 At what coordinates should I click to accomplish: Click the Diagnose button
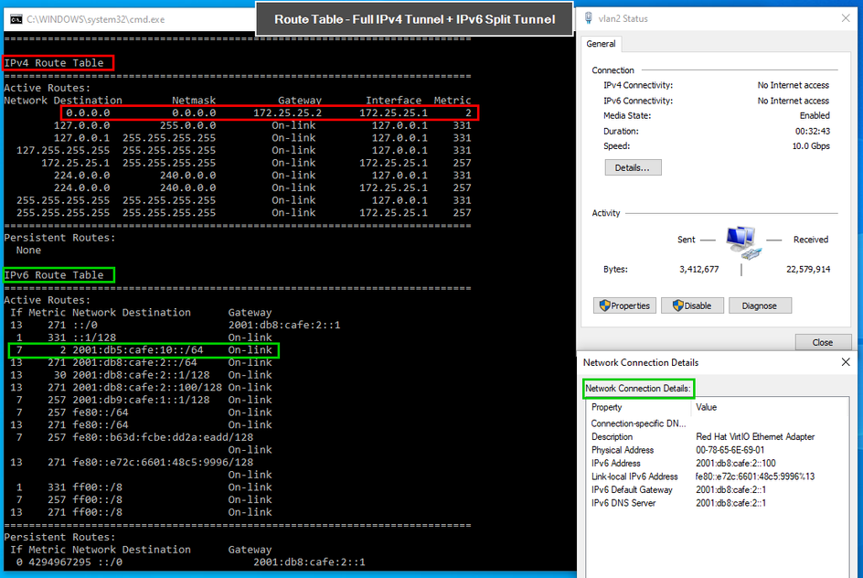760,305
